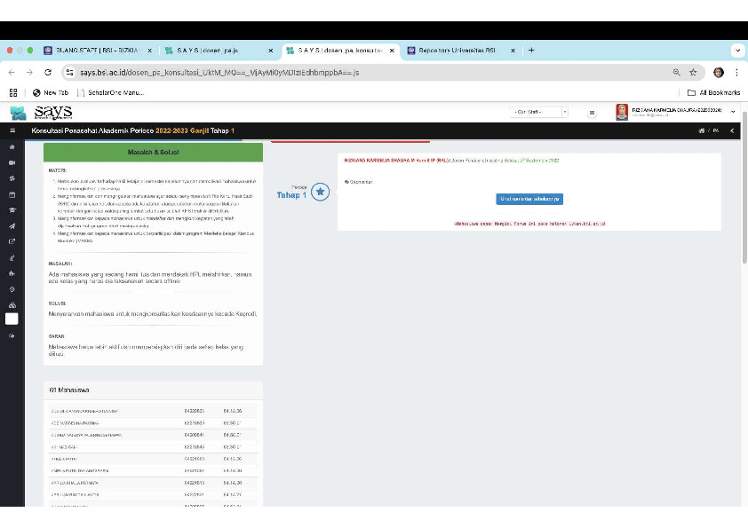This screenshot has width=748, height=528.
Task: Click the zoom magnifier in address bar
Action: point(676,73)
